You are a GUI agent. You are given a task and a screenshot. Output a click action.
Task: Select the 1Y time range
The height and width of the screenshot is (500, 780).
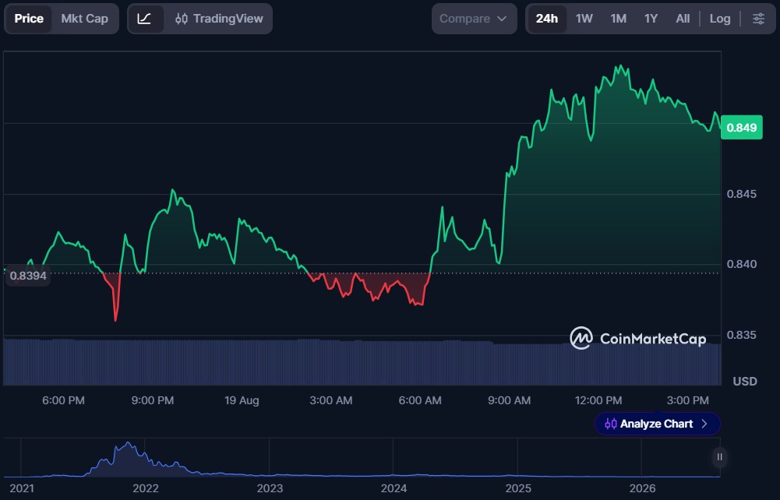tap(651, 19)
